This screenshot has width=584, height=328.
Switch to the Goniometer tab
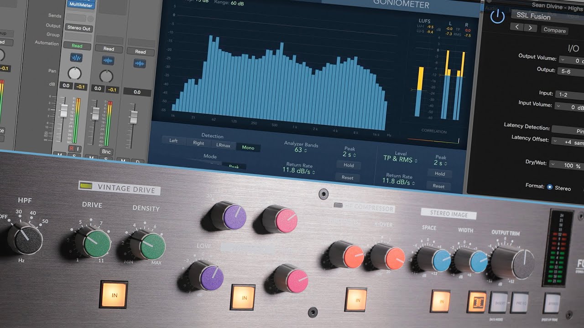[401, 5]
